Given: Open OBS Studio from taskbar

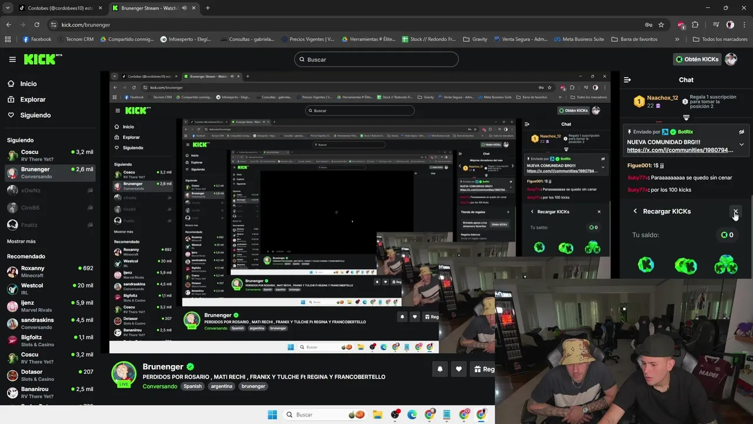Looking at the screenshot, I should 395,415.
